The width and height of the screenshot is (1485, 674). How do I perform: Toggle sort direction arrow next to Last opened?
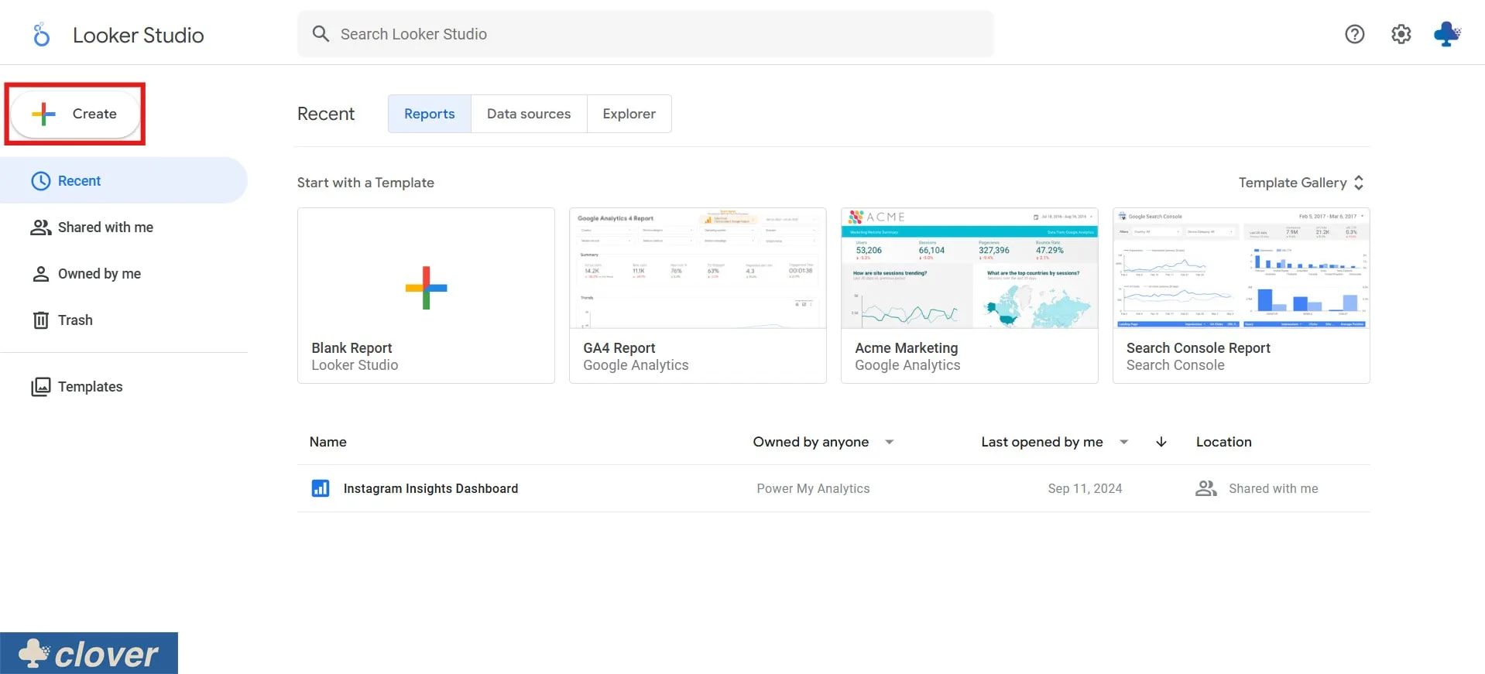point(1161,442)
